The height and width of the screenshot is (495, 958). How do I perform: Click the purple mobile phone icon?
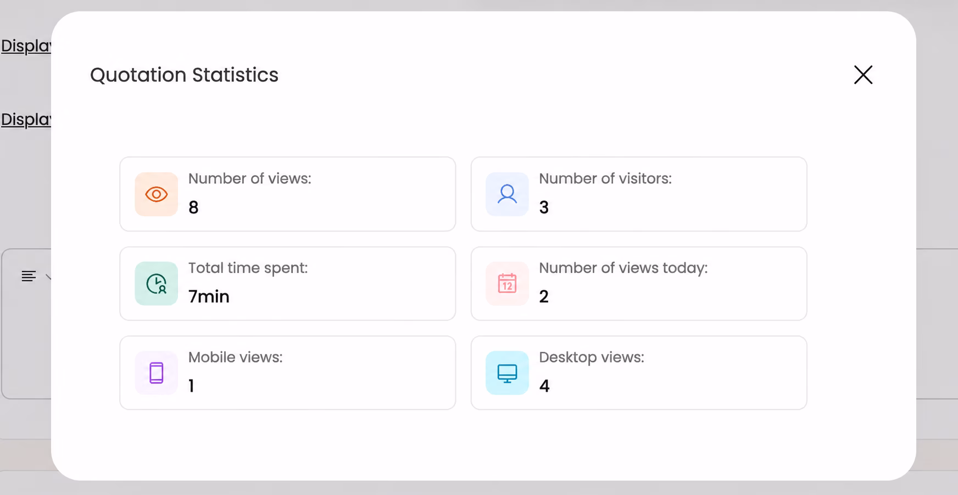[x=157, y=373]
